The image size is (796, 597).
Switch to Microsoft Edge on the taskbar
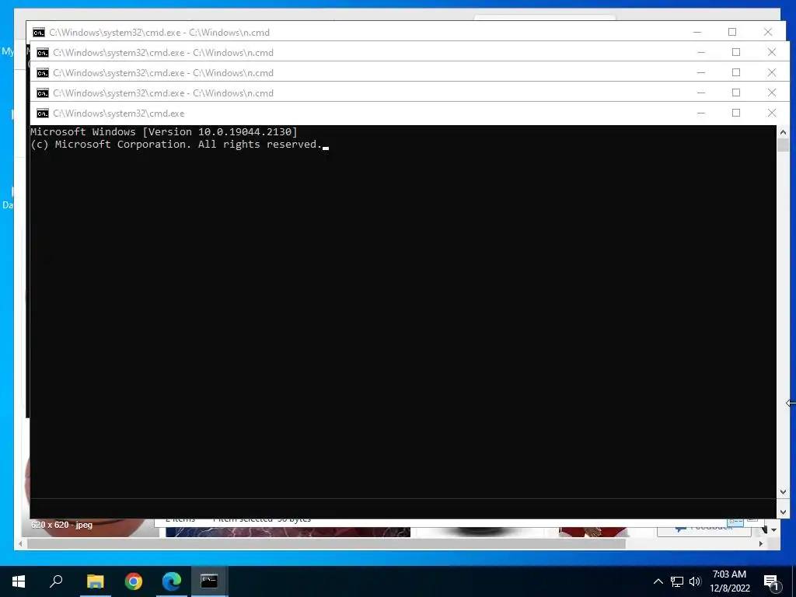pyautogui.click(x=172, y=581)
